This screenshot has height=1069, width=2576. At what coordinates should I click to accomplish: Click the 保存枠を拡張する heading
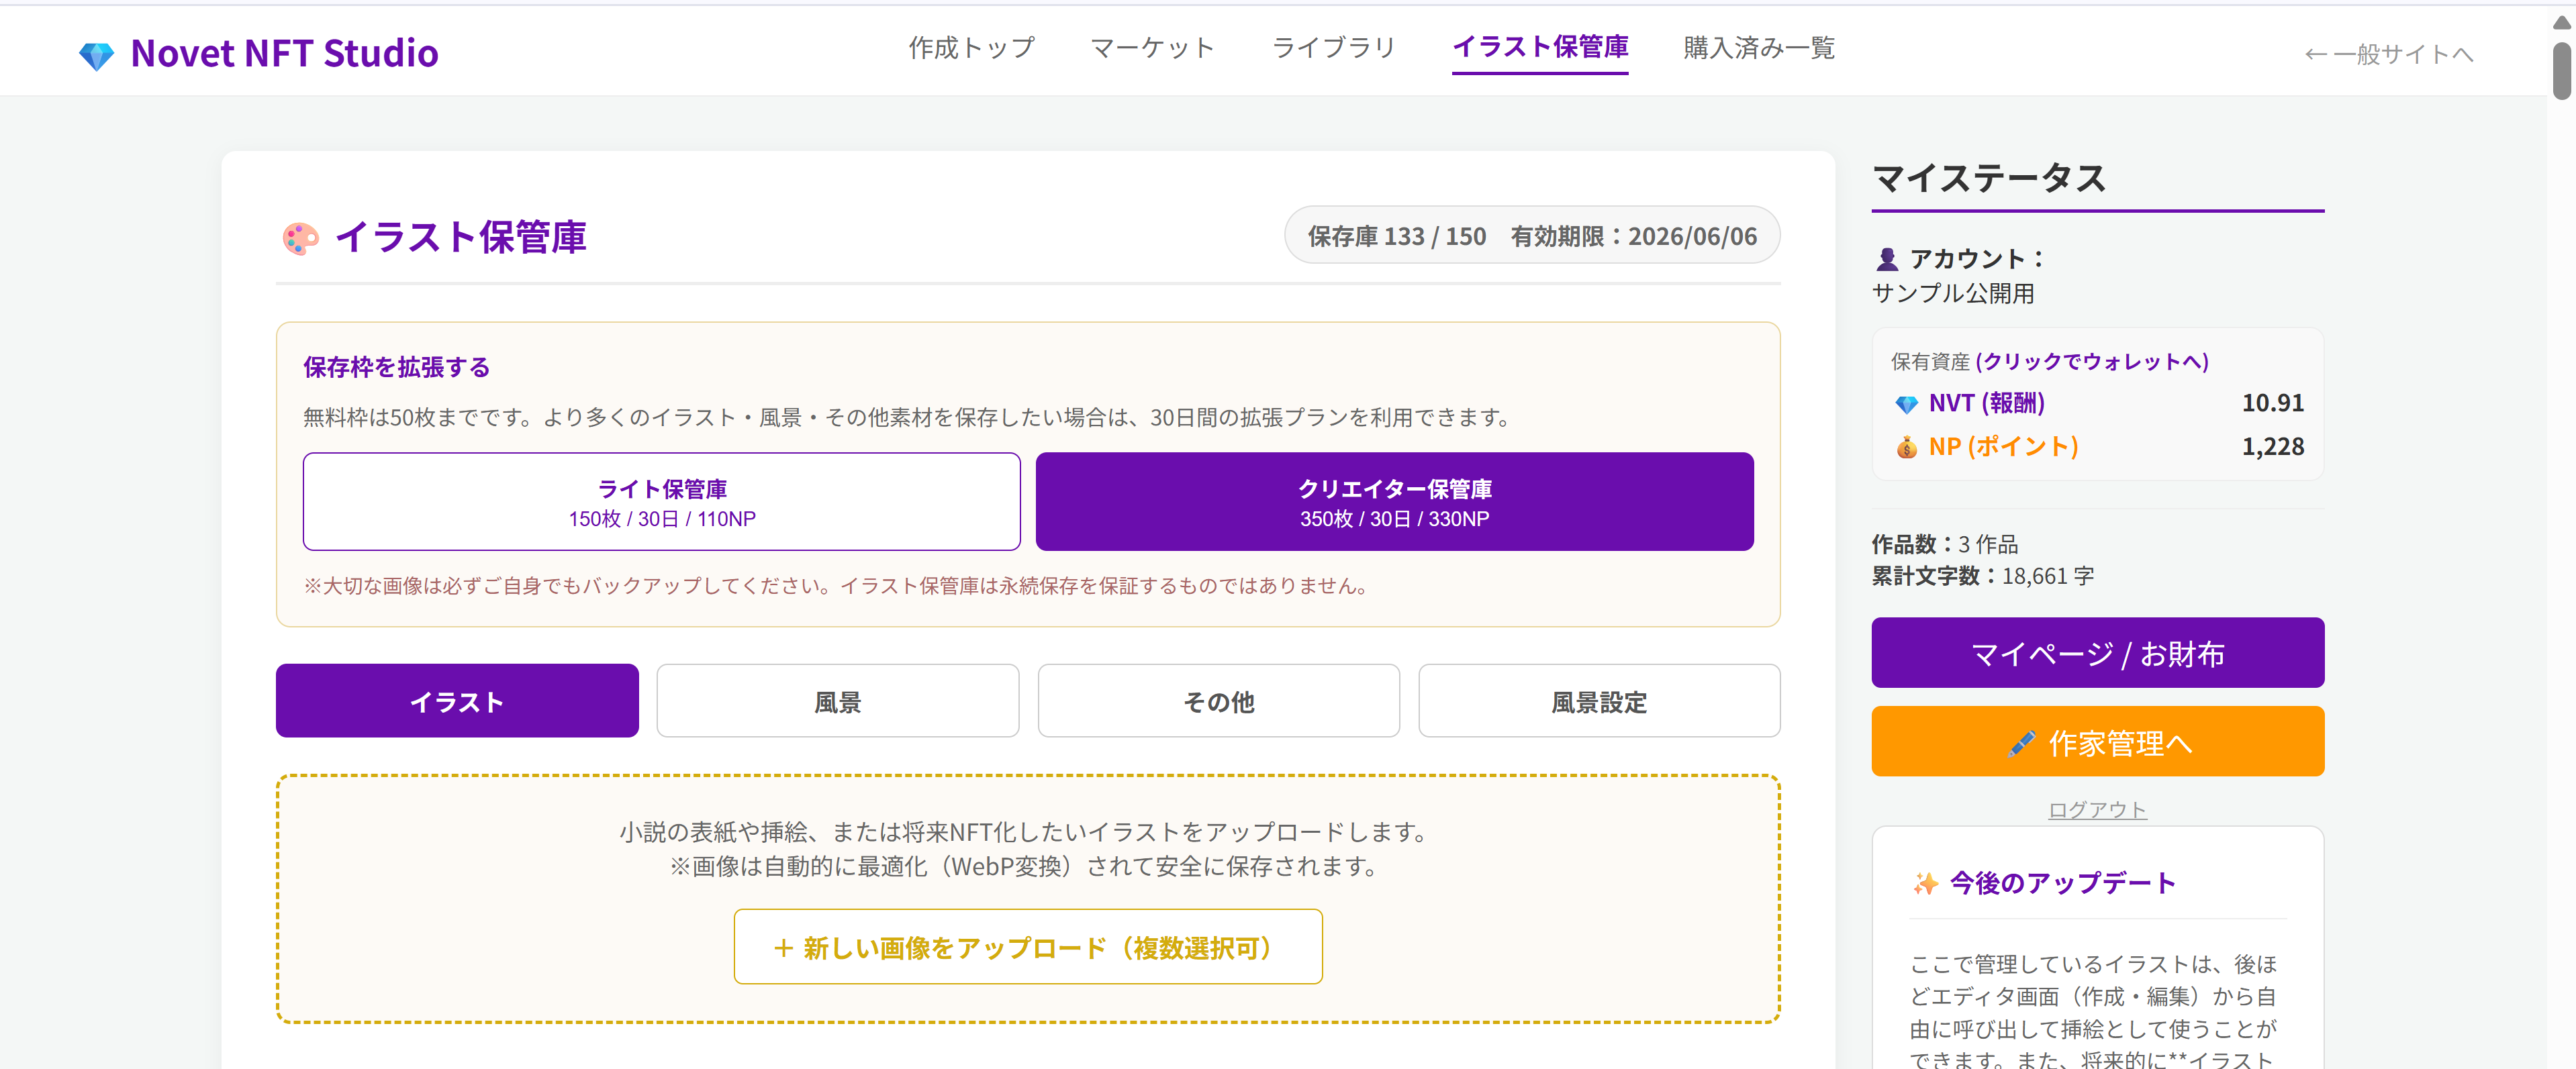click(x=396, y=367)
